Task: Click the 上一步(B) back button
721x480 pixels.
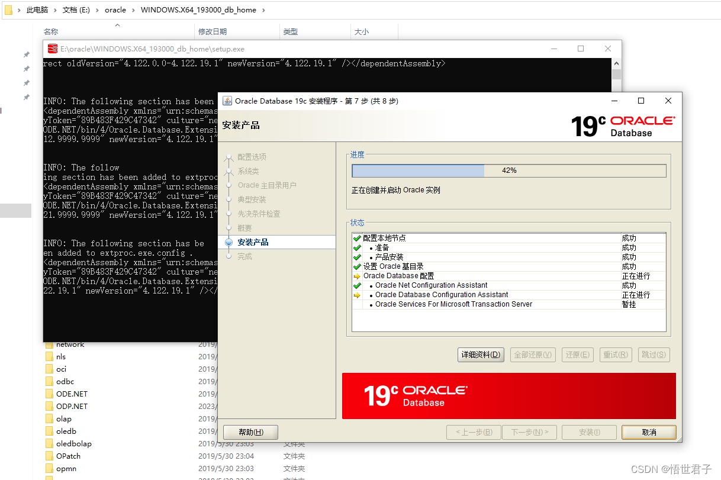Action: pos(474,432)
